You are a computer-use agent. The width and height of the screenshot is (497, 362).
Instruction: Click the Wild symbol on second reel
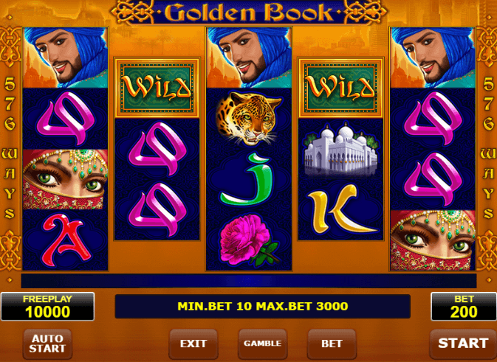tap(157, 87)
